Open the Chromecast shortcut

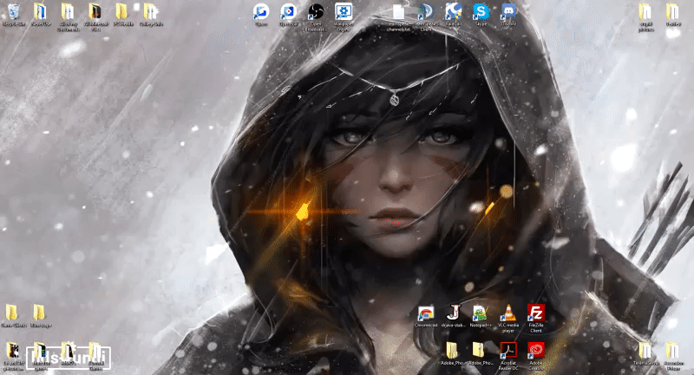tap(426, 316)
